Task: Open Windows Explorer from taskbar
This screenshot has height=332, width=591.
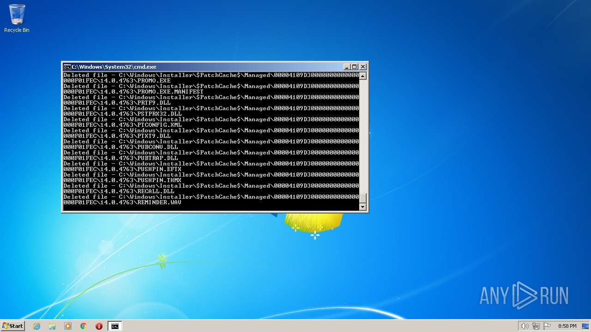Action: click(x=52, y=326)
